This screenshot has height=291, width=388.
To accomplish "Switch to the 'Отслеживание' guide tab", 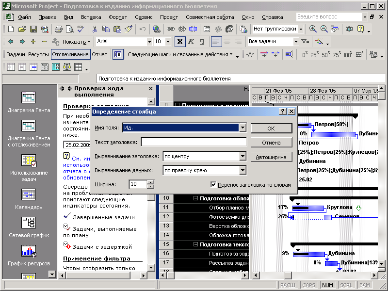I will [70, 54].
